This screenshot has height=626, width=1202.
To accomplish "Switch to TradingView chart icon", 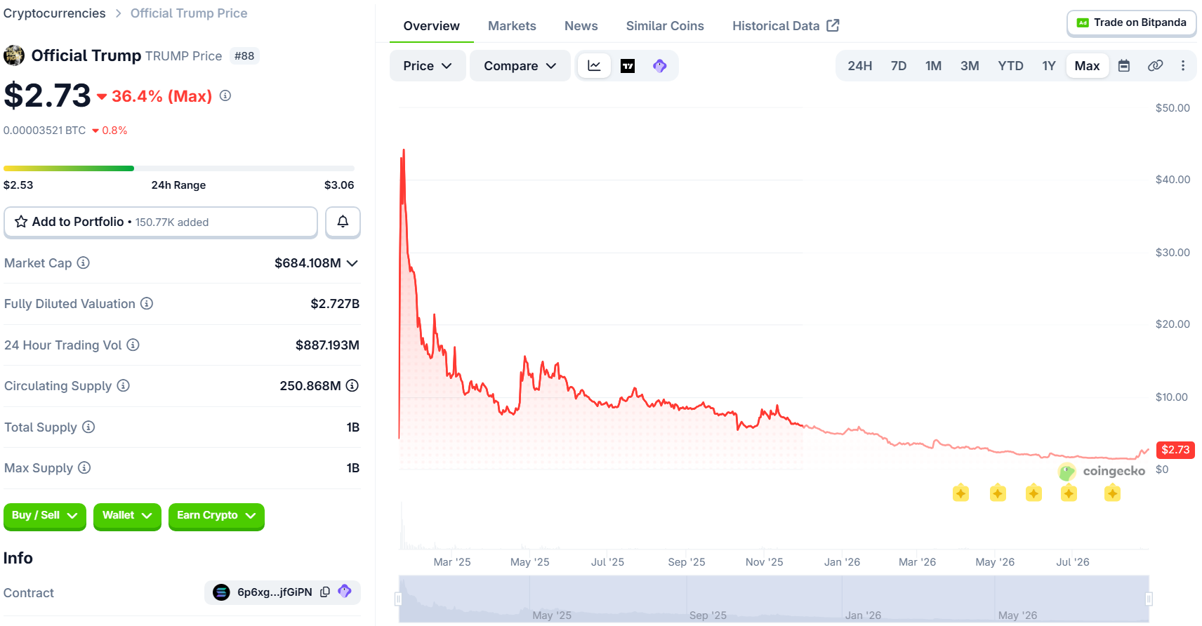I will (628, 66).
